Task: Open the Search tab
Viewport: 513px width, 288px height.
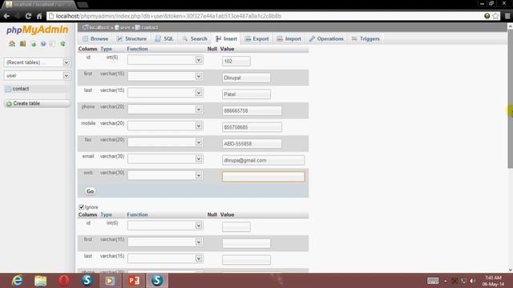Action: pos(195,38)
